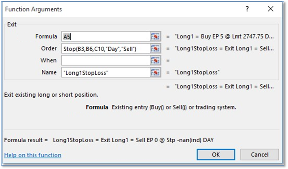The height and width of the screenshot is (169, 288).
Task: Click into the Order field with Stop formula
Action: tap(106, 49)
